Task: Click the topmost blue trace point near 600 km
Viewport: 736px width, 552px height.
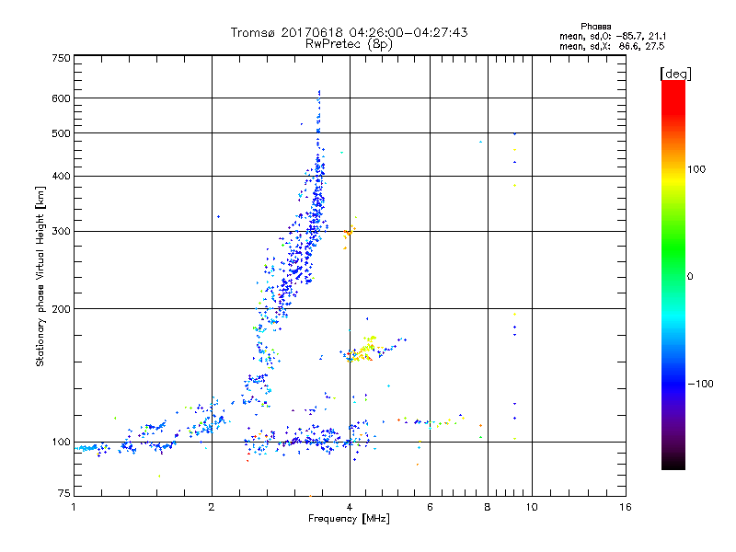Action: click(x=319, y=92)
